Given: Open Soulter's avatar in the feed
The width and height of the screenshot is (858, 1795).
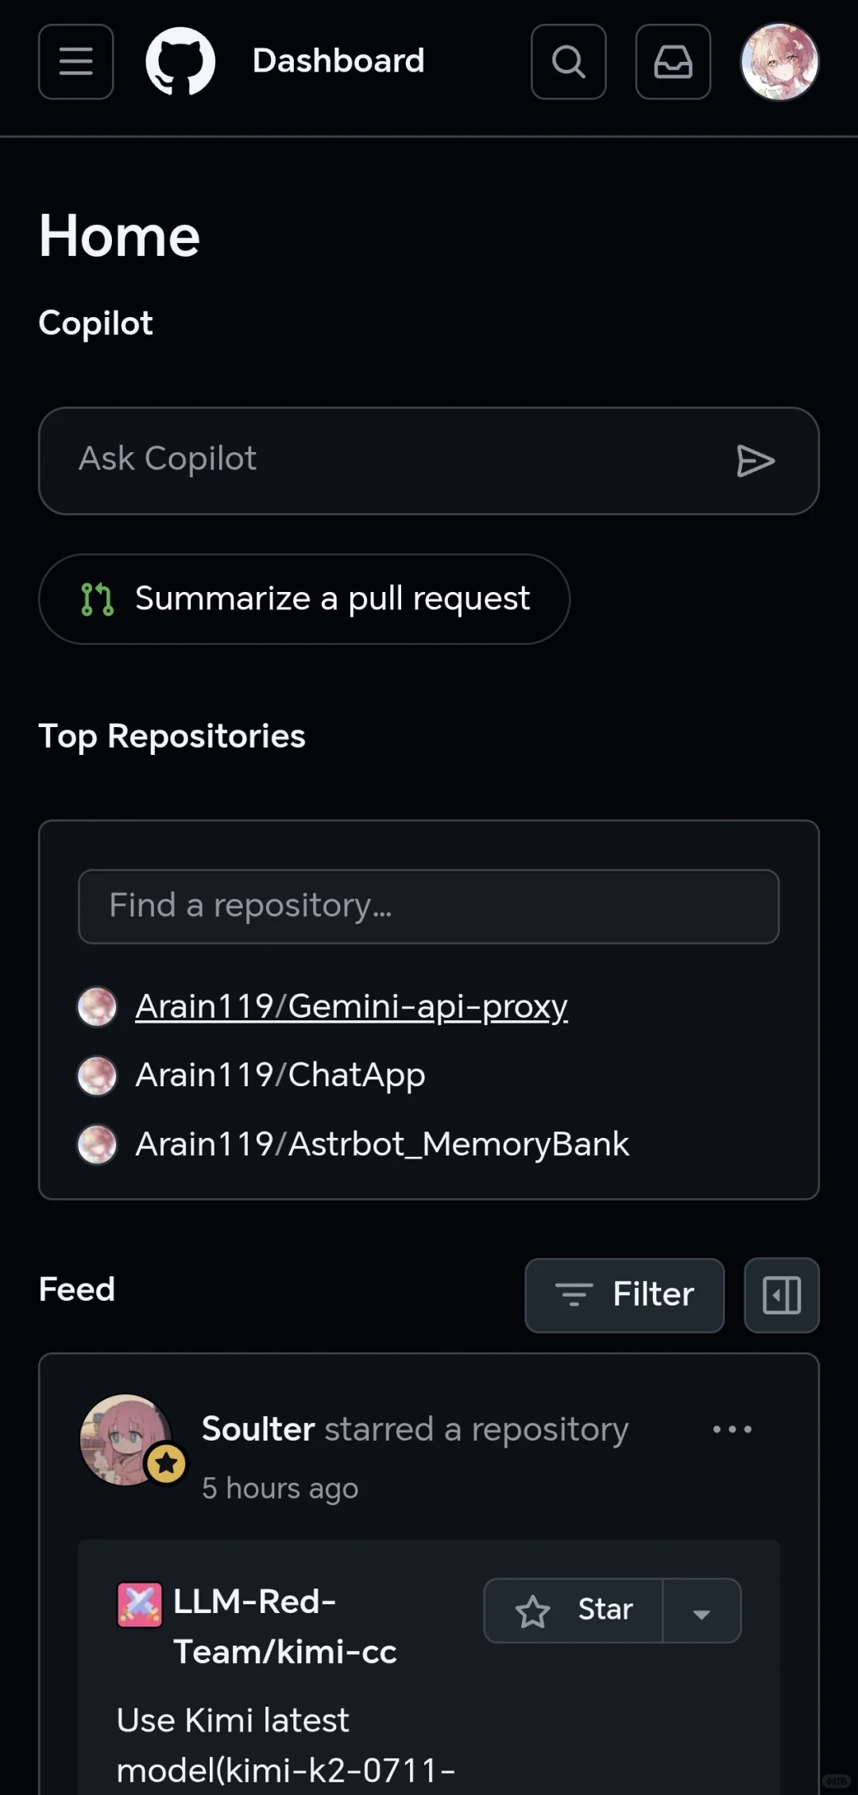Looking at the screenshot, I should point(126,1439).
